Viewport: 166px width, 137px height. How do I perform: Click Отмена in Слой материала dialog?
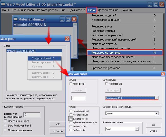click(154, 131)
